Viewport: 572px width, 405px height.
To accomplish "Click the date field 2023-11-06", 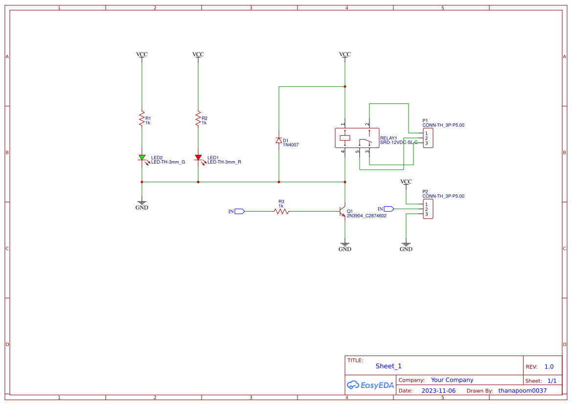I will coord(438,390).
